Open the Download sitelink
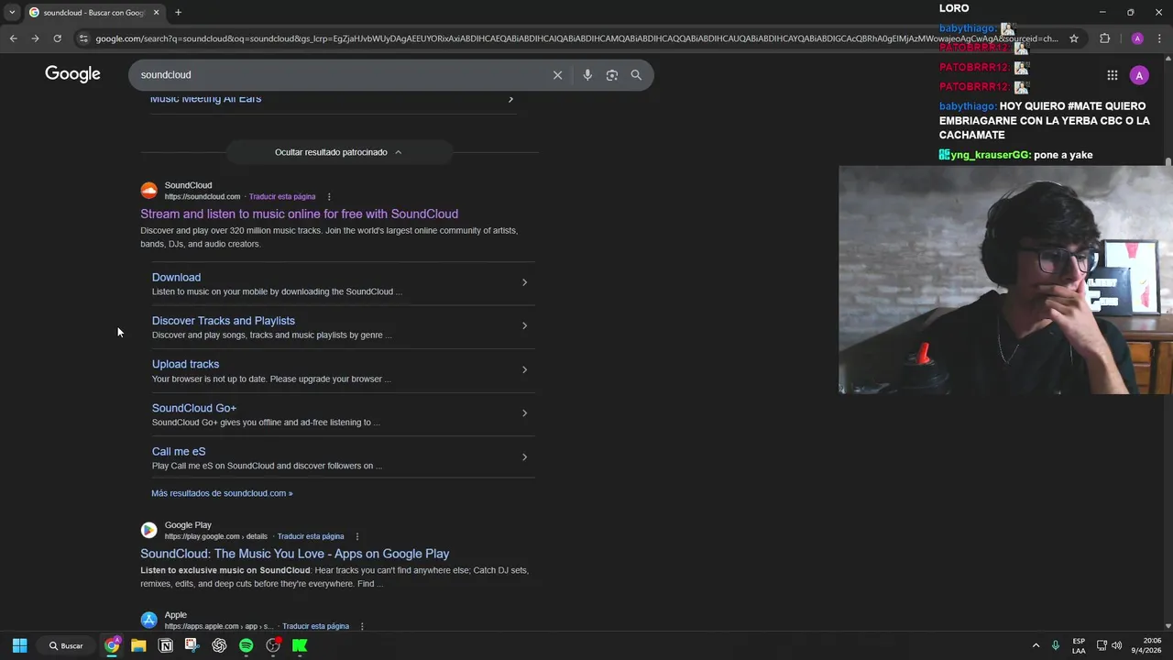 coord(176,277)
